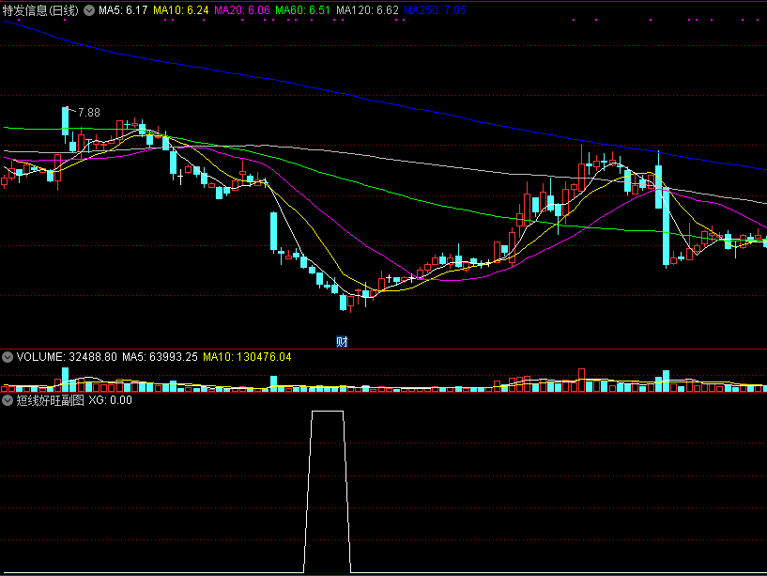The width and height of the screenshot is (767, 576).
Task: Click the MA5: 6.17 price label
Action: click(x=123, y=10)
